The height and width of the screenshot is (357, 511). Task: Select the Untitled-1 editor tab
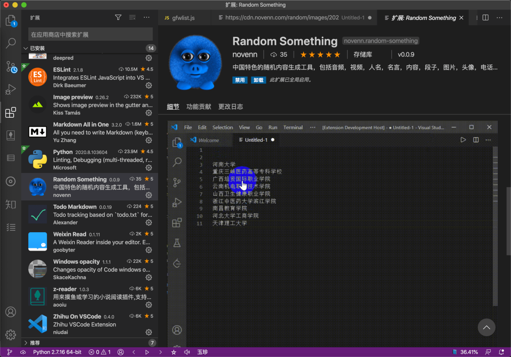pos(254,139)
